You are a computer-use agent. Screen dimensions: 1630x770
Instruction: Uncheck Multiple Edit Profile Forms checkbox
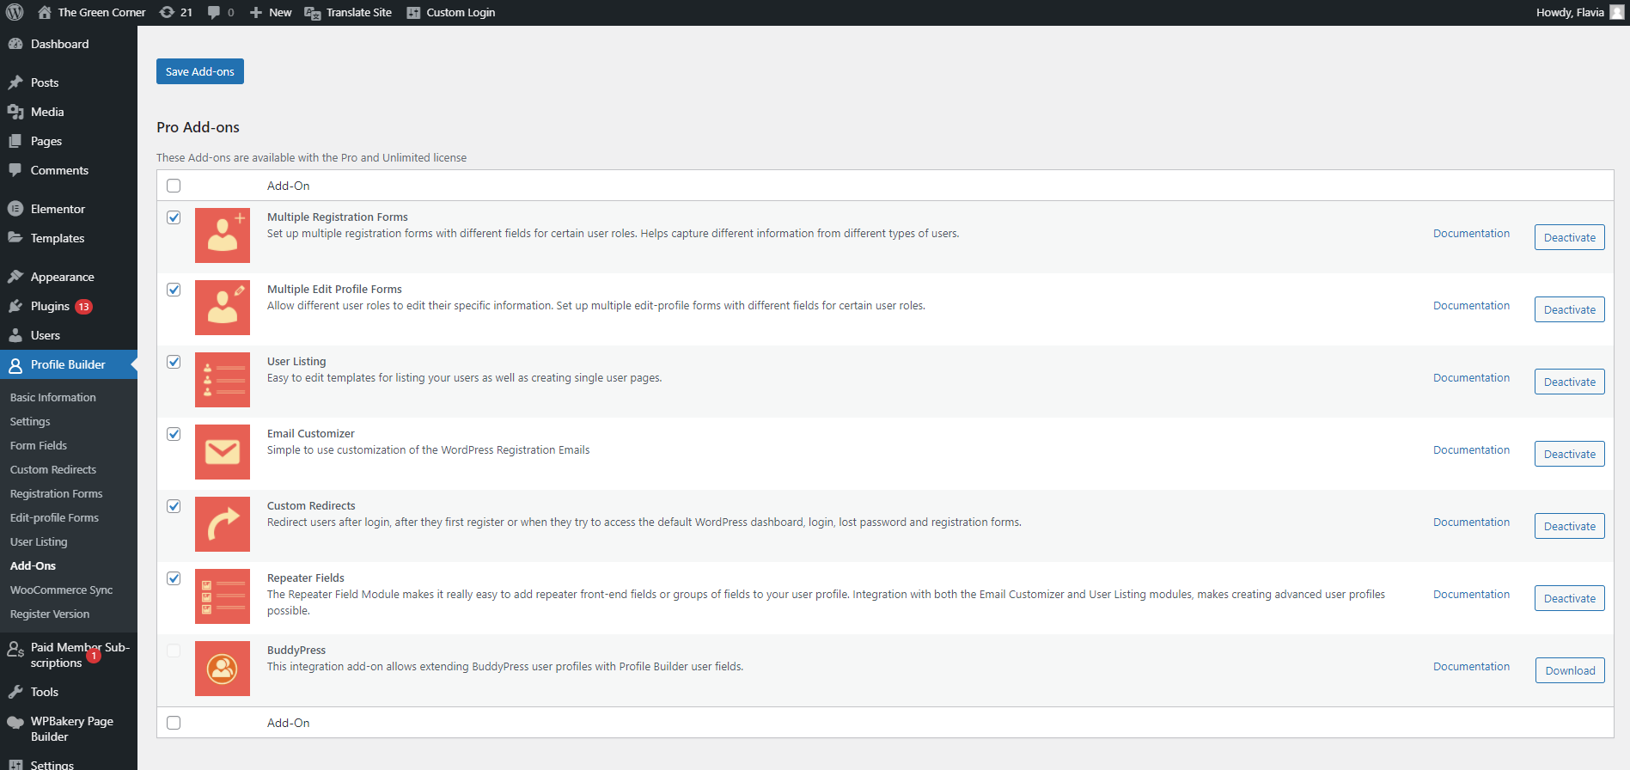click(x=174, y=290)
